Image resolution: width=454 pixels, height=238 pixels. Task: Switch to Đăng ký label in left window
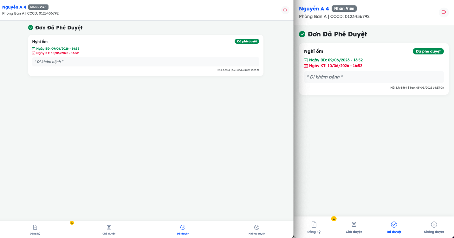tap(35, 234)
